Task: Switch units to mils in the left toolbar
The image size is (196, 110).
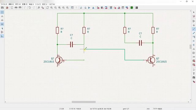Action: [x=2, y=20]
